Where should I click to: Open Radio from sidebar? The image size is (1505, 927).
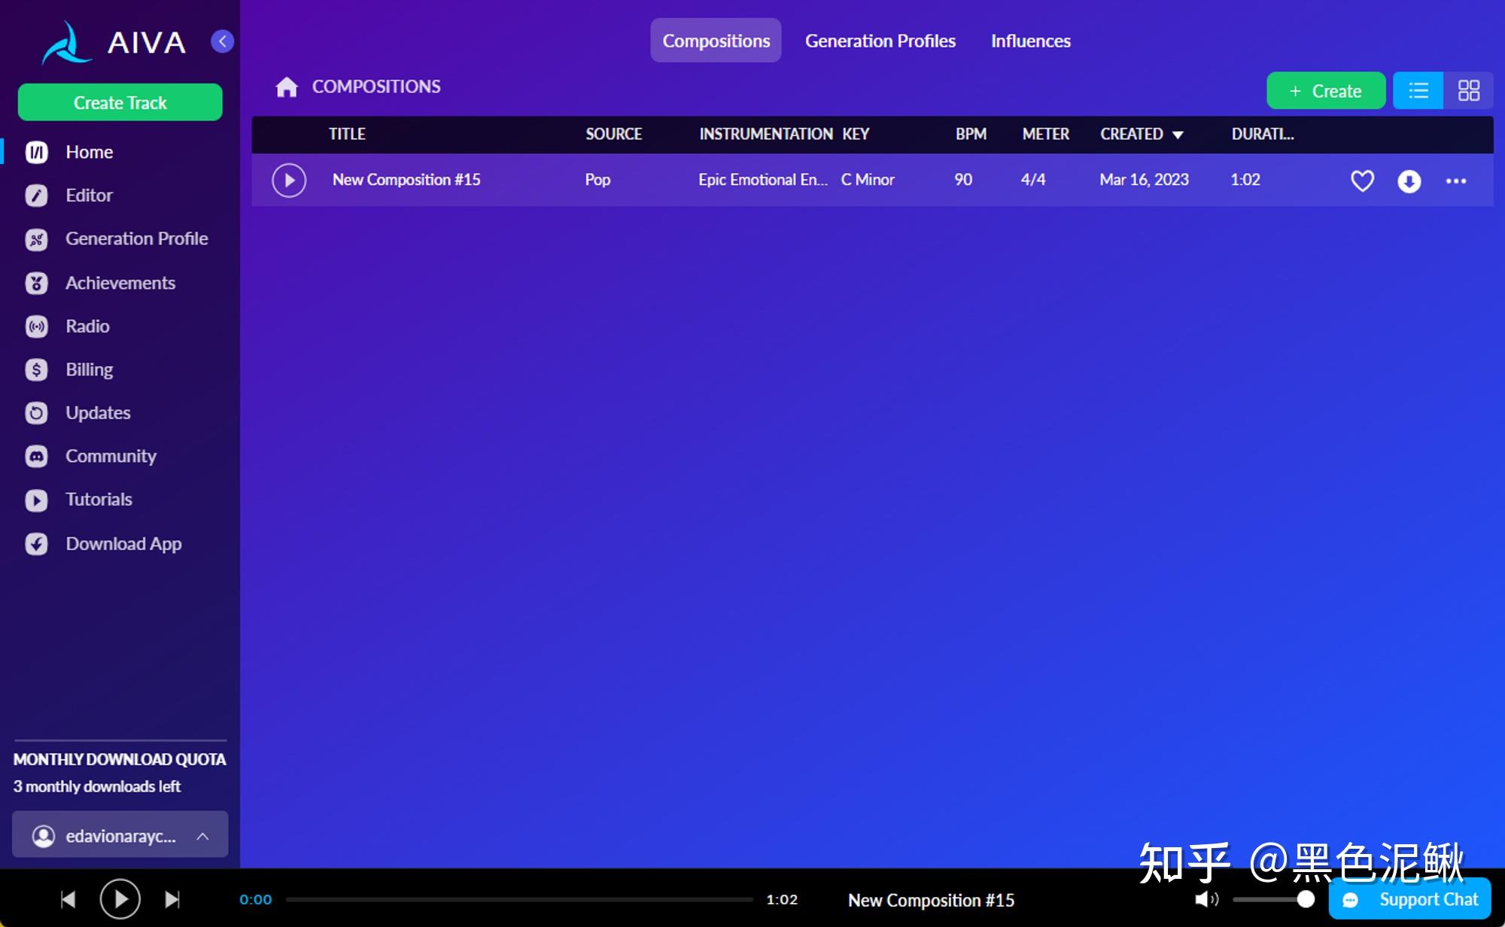point(87,327)
